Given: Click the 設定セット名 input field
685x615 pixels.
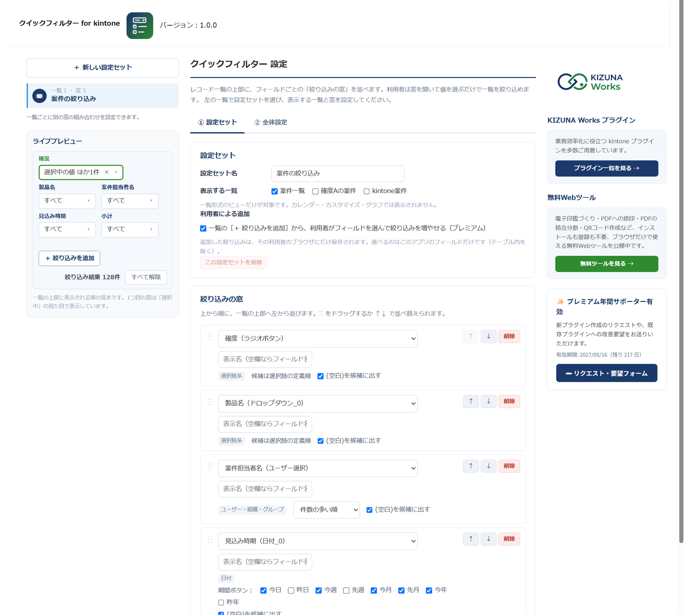Looking at the screenshot, I should click(x=338, y=174).
